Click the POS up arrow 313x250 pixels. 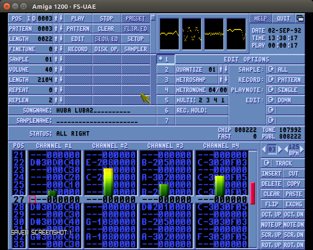coord(56,18)
